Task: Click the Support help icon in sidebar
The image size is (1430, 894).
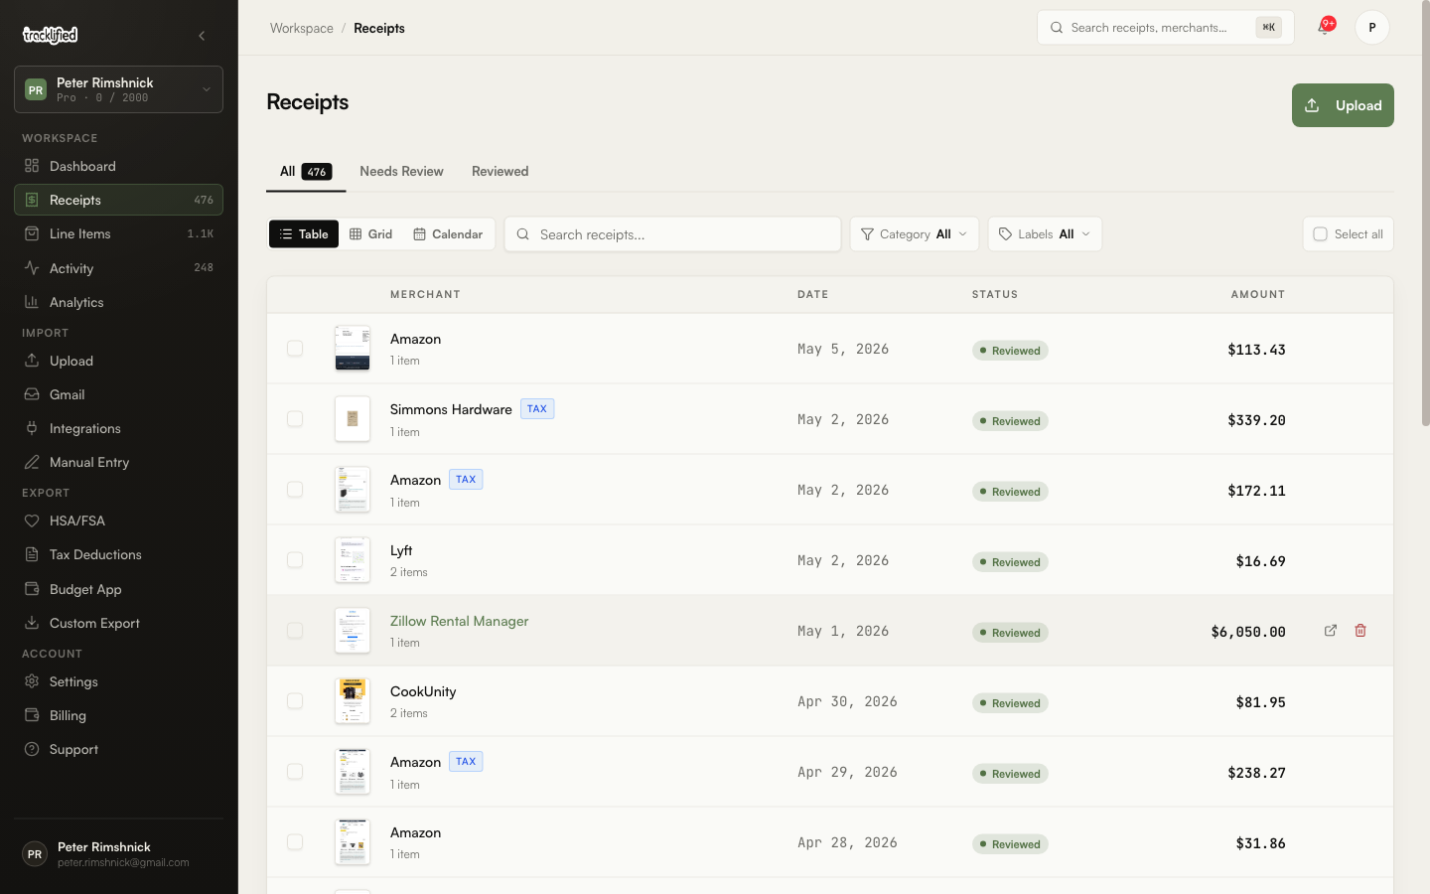Action: coord(32,749)
